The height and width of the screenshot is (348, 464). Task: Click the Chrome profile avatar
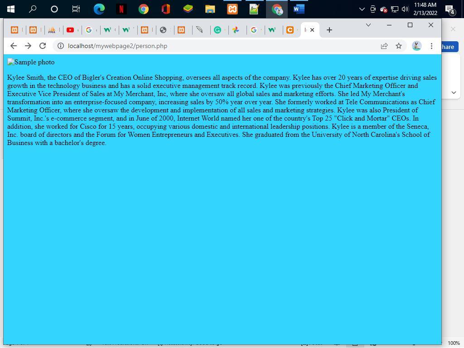coord(416,46)
